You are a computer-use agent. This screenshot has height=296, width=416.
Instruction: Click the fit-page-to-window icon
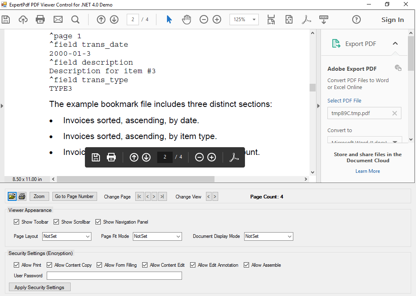point(289,19)
